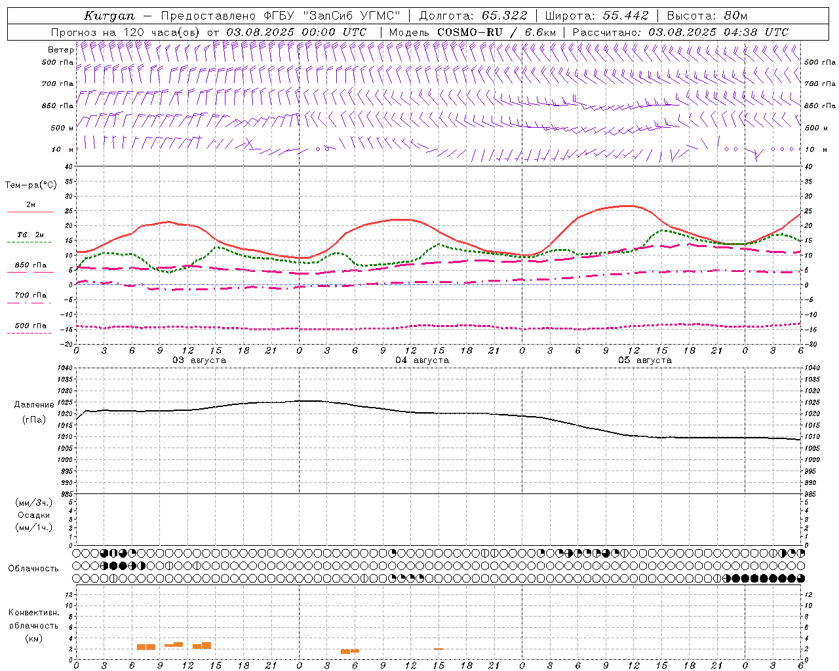Click the station name "Kurgan" in the header

[109, 16]
